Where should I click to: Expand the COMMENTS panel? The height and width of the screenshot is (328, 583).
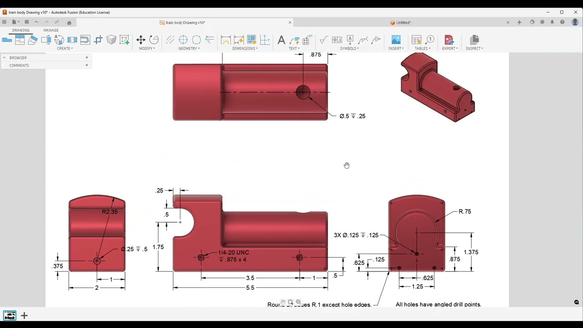pos(87,65)
